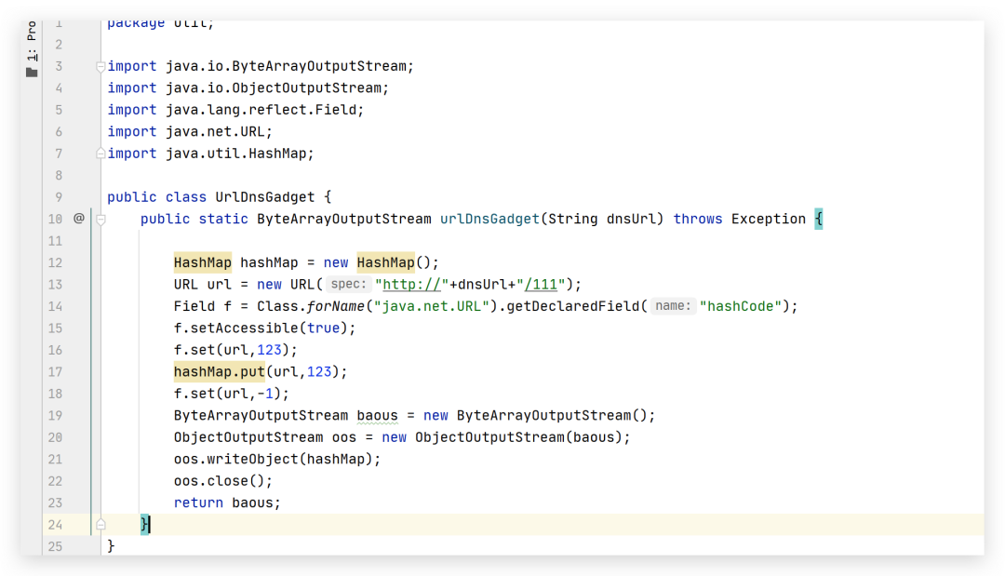Click the name: parameter hint on line 14
1005x576 pixels.
[673, 305]
